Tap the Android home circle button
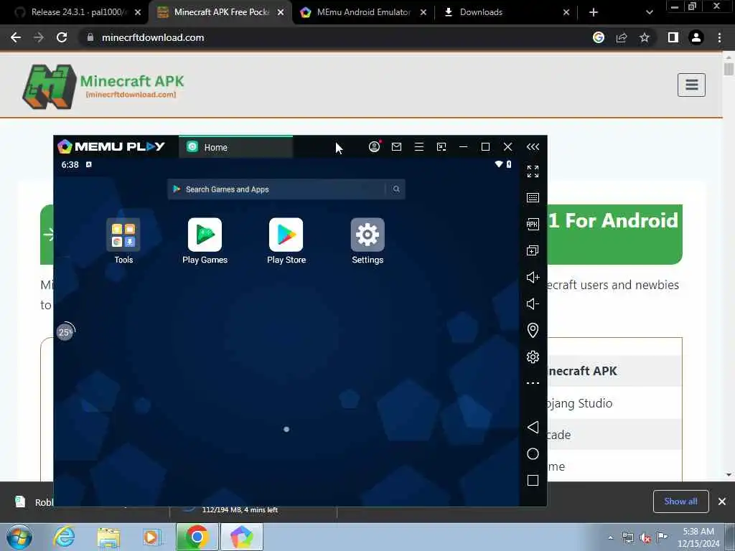The width and height of the screenshot is (735, 551). click(x=533, y=453)
